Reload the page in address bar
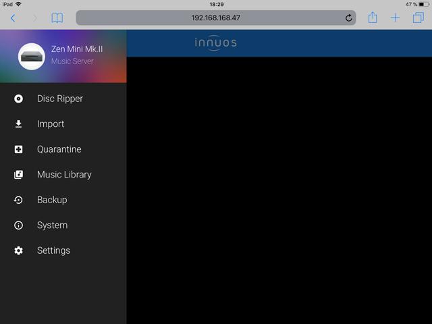Screen dimensions: 432x324 349,18
